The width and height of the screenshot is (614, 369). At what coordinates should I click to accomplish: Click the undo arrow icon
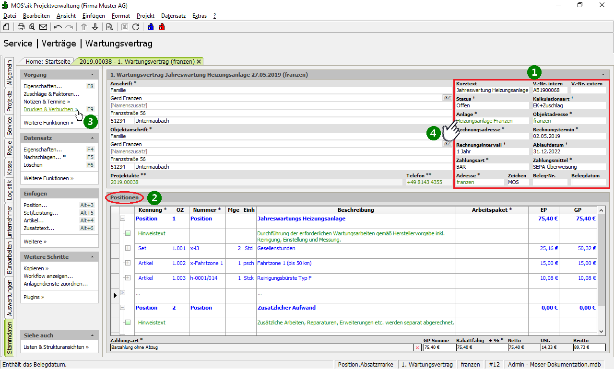tap(58, 27)
